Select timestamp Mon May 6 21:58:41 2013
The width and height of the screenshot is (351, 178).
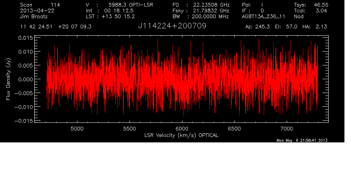pos(302,140)
